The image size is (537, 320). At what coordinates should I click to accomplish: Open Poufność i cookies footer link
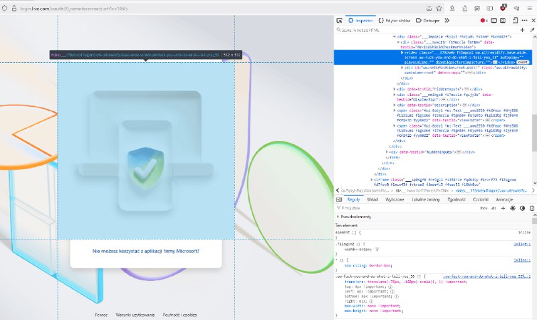coord(180,315)
